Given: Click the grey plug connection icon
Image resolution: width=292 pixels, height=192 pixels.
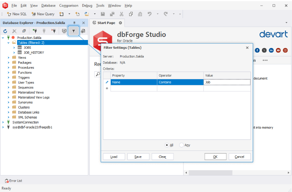Looking at the screenshot, I should click(x=44, y=31).
